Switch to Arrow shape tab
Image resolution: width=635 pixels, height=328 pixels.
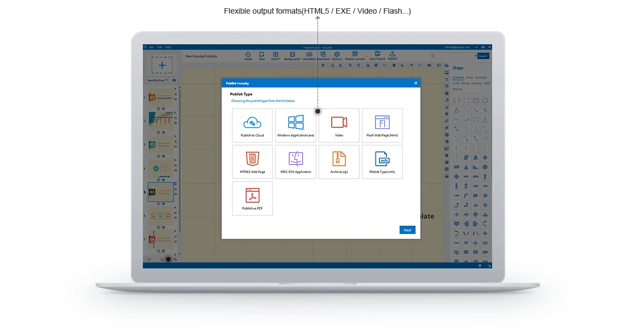click(x=469, y=77)
